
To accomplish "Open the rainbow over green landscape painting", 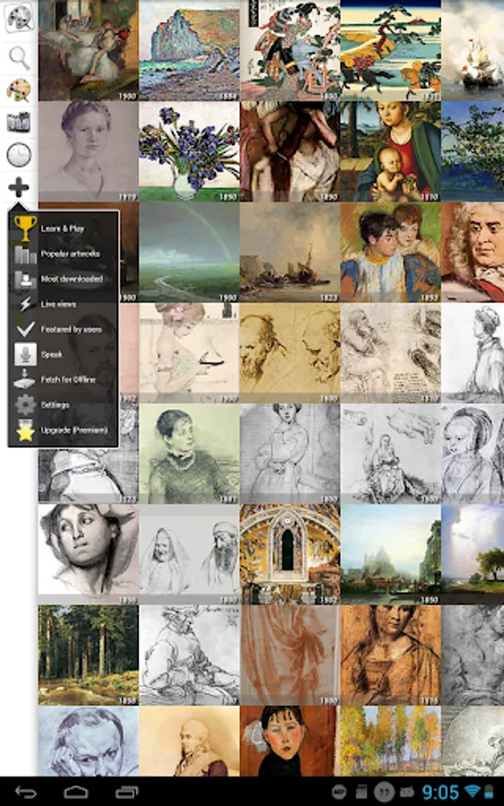I will [189, 252].
